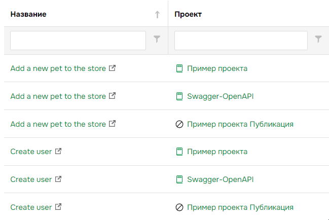Open Swagger-OpenAPI project in Add a new pet row

pyautogui.click(x=220, y=96)
